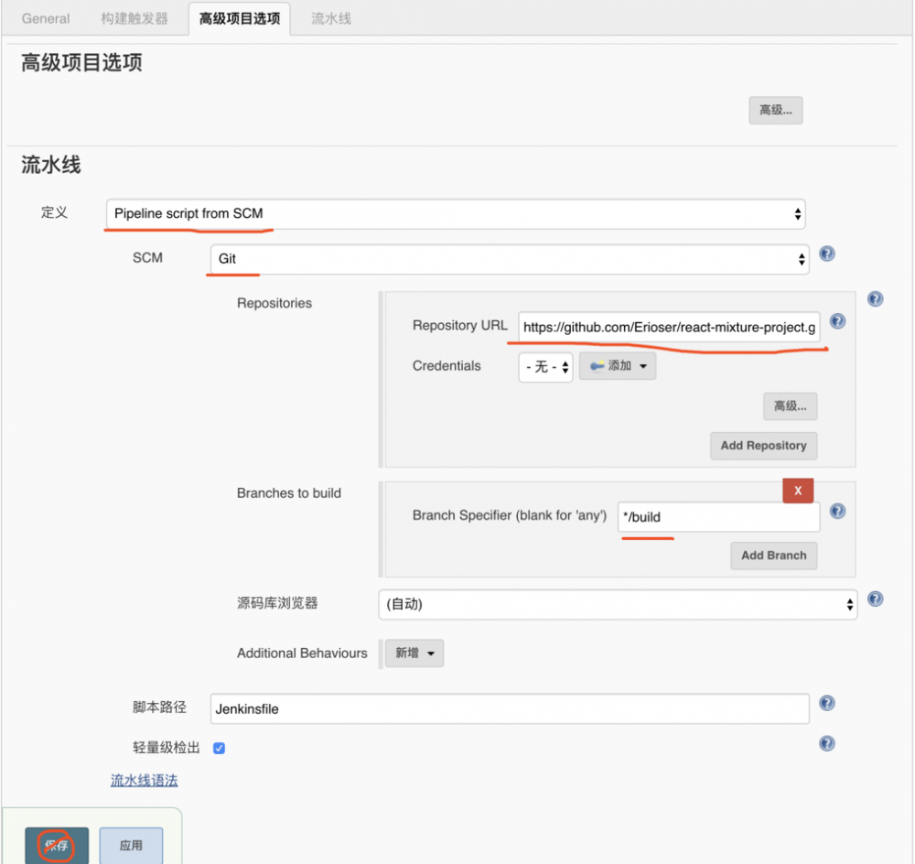915x864 pixels.
Task: Select the 高级项目选项 tab
Action: [x=239, y=18]
